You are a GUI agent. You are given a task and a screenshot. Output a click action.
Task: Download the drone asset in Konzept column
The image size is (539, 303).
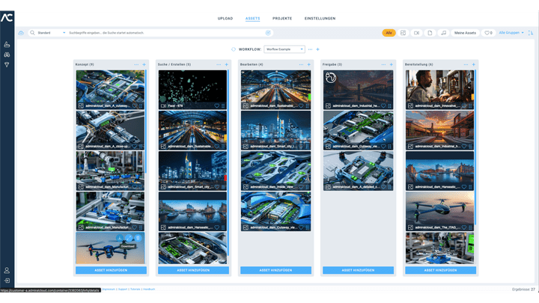point(119,238)
